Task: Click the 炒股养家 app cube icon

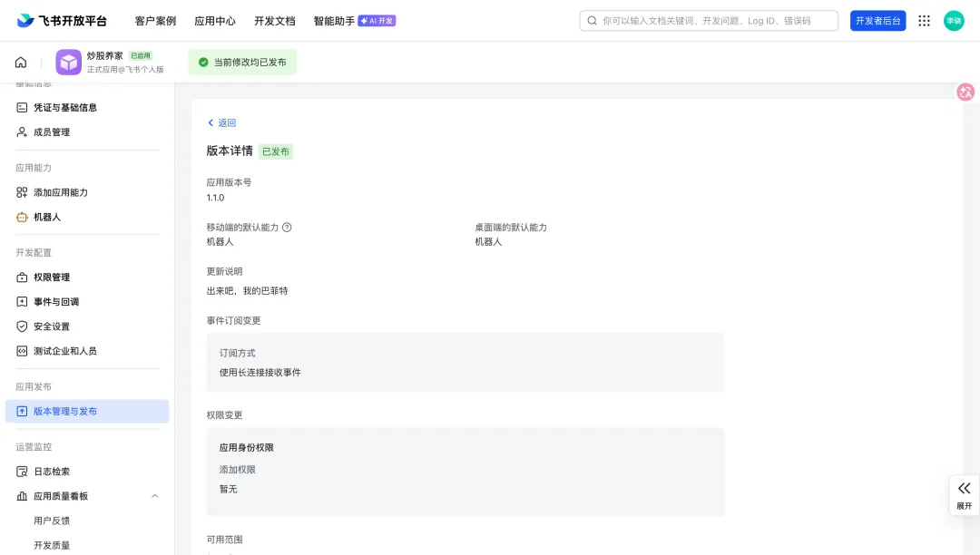Action: coord(68,63)
